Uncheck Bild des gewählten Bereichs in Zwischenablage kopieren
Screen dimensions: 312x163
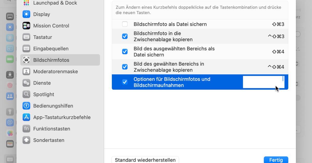(125, 67)
